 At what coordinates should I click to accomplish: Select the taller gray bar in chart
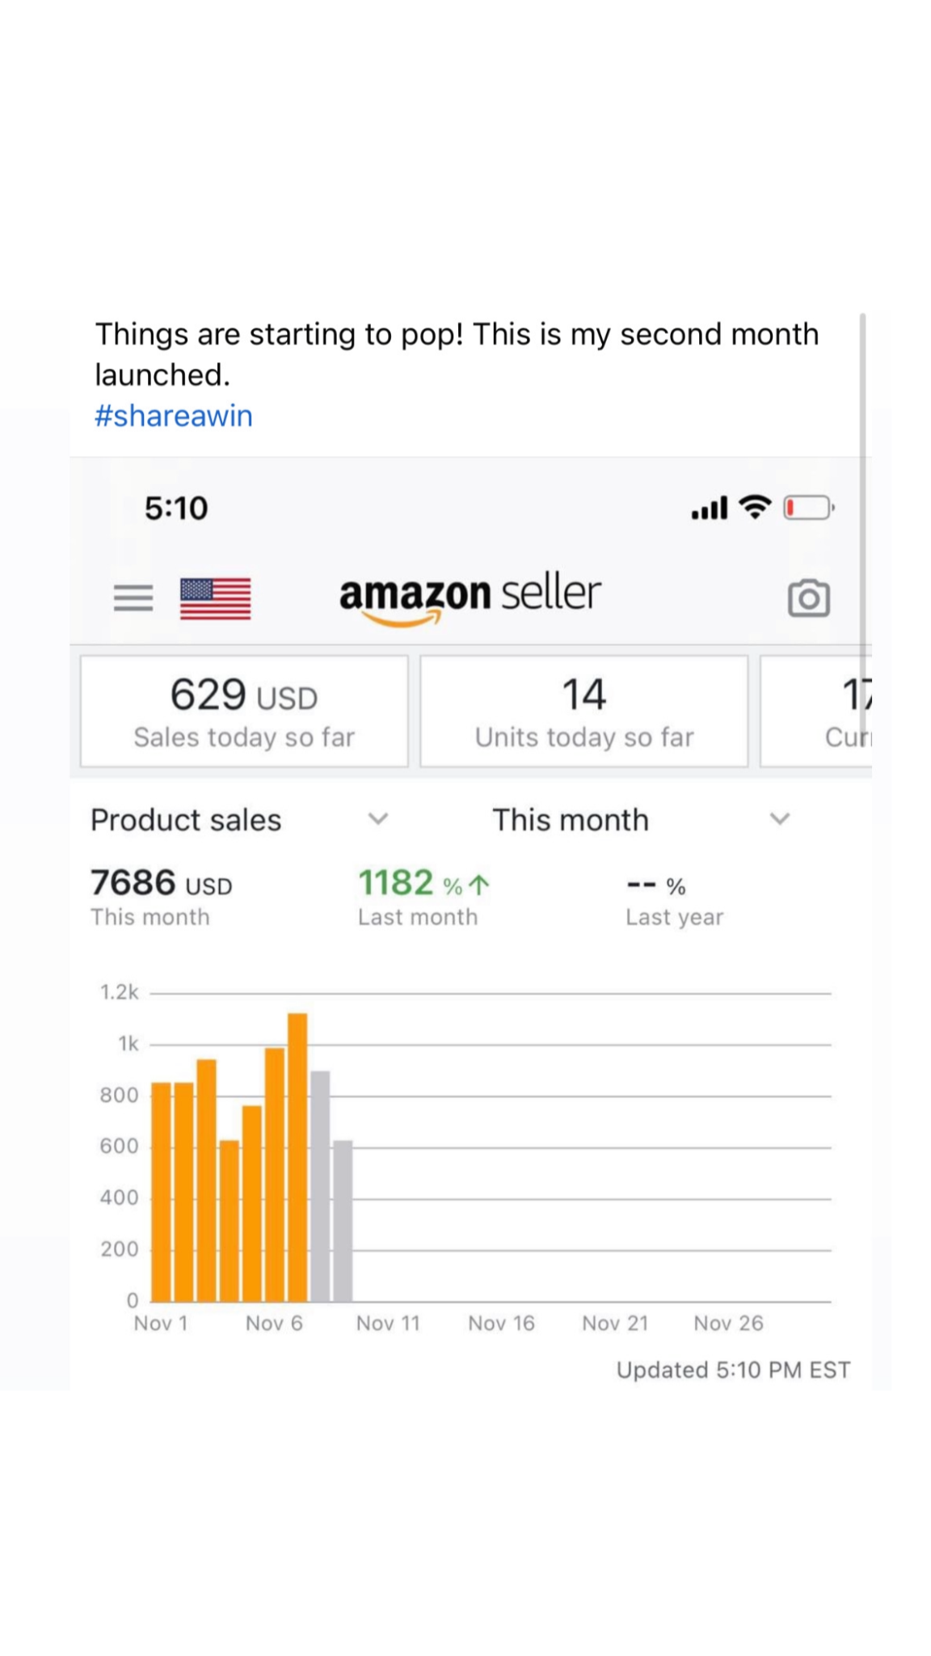coord(320,1185)
